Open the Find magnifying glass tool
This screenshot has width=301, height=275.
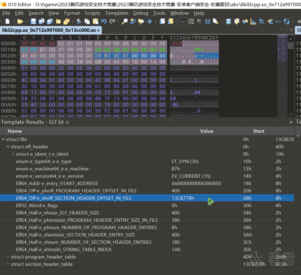point(125,21)
